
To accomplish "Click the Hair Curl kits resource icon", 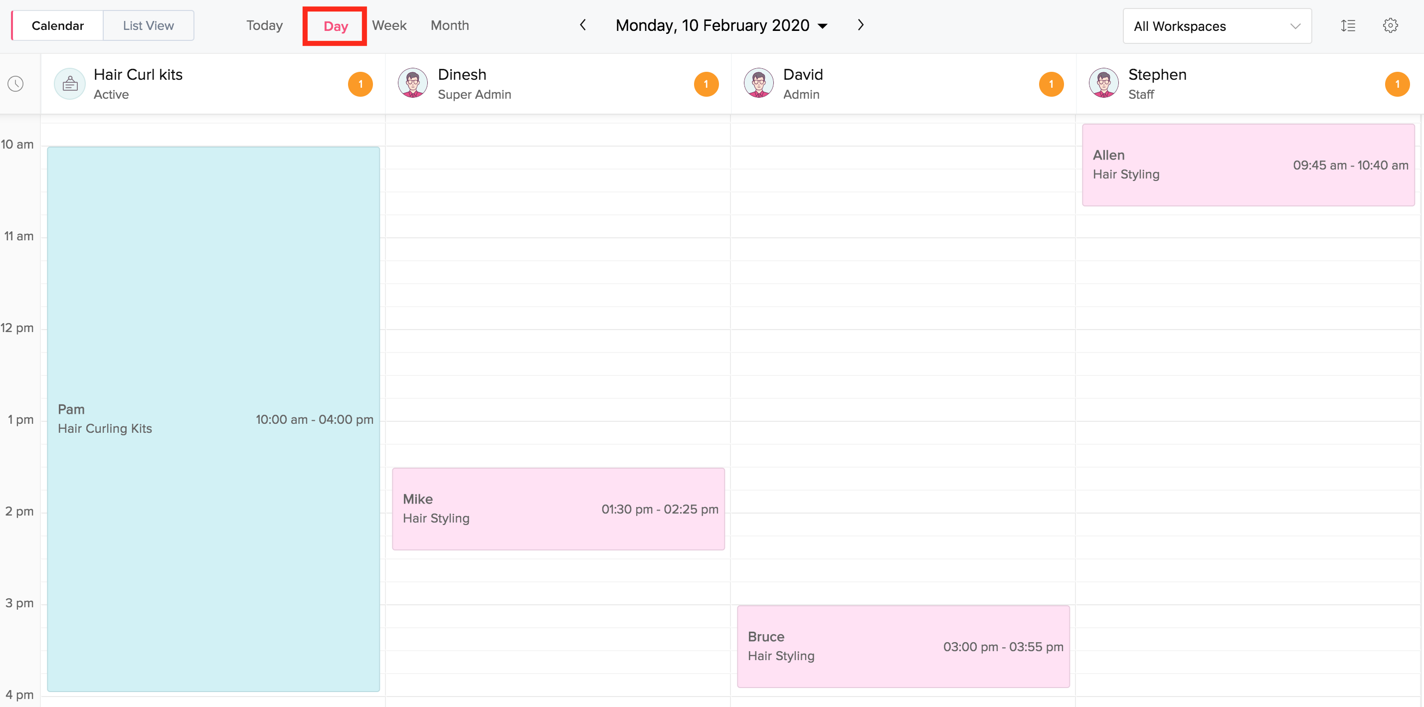I will pos(70,84).
